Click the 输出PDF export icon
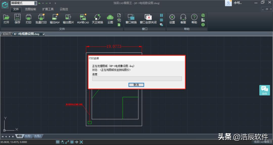The image size is (273, 145). (55, 19)
